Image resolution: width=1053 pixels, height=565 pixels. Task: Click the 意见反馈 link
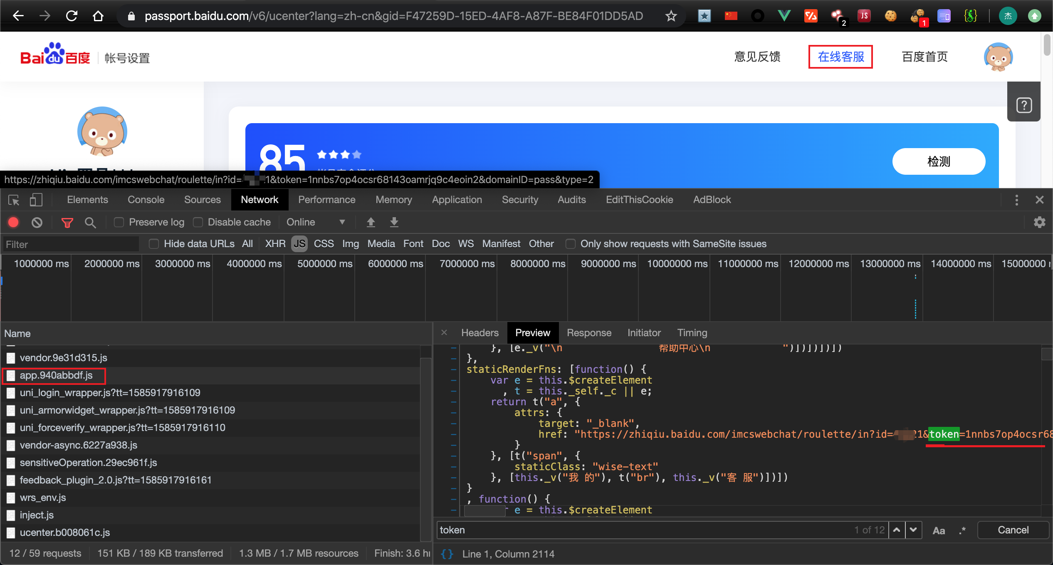click(757, 57)
